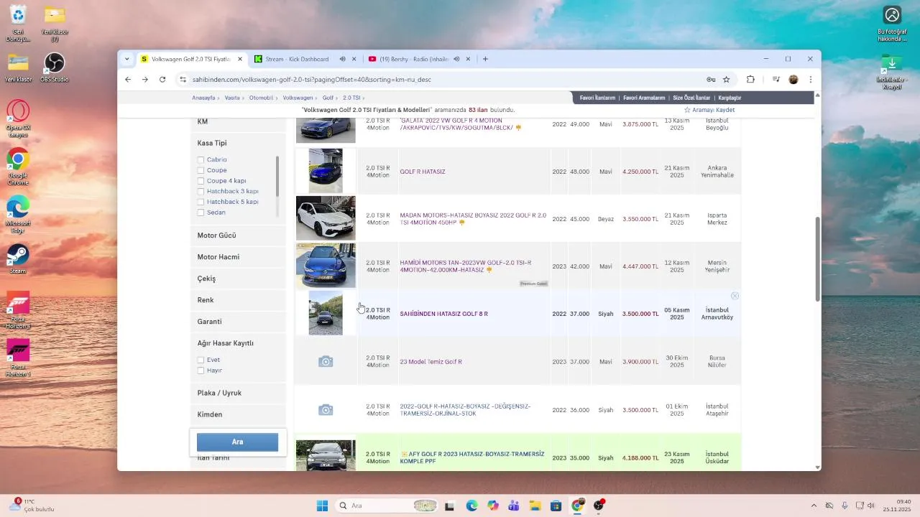Expand the Motor Gücü filter

(238, 236)
